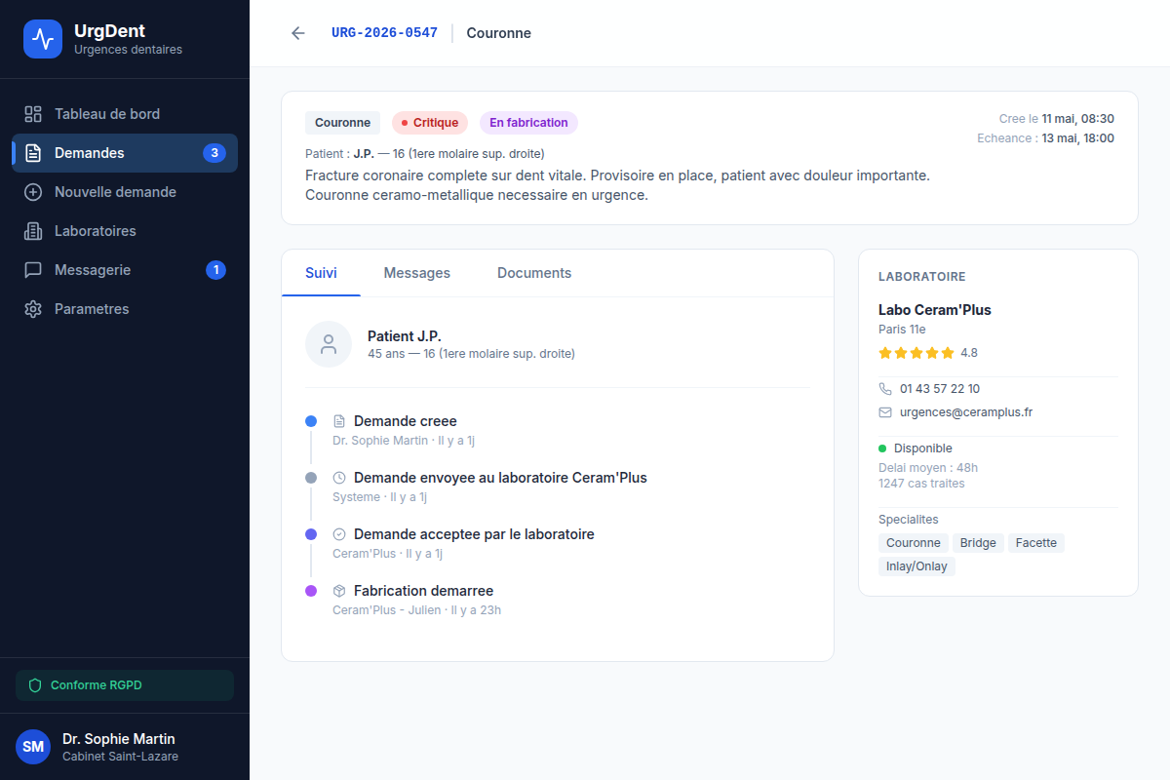The width and height of the screenshot is (1170, 780).
Task: Click the 4.8 rating value
Action: (969, 353)
